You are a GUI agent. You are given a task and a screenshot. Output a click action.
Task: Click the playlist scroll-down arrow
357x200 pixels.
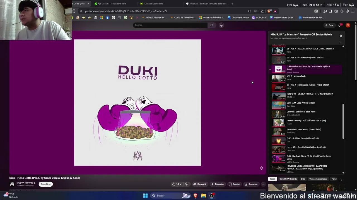pos(343,172)
